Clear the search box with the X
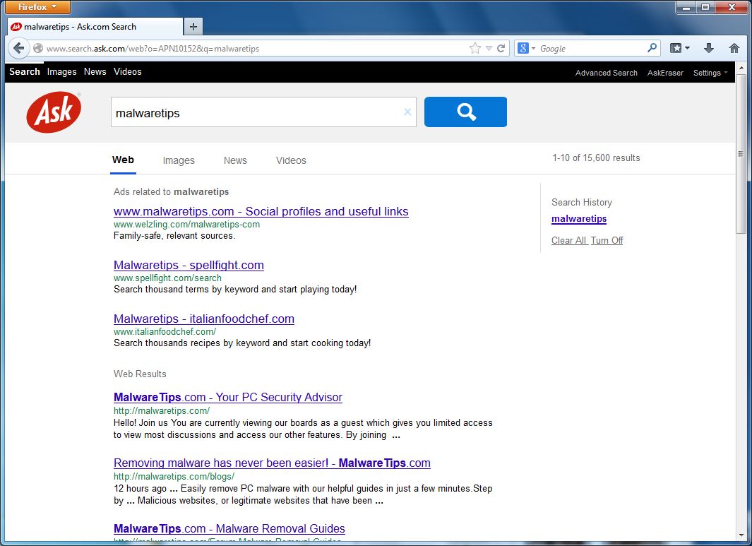This screenshot has height=546, width=752. pyautogui.click(x=407, y=112)
